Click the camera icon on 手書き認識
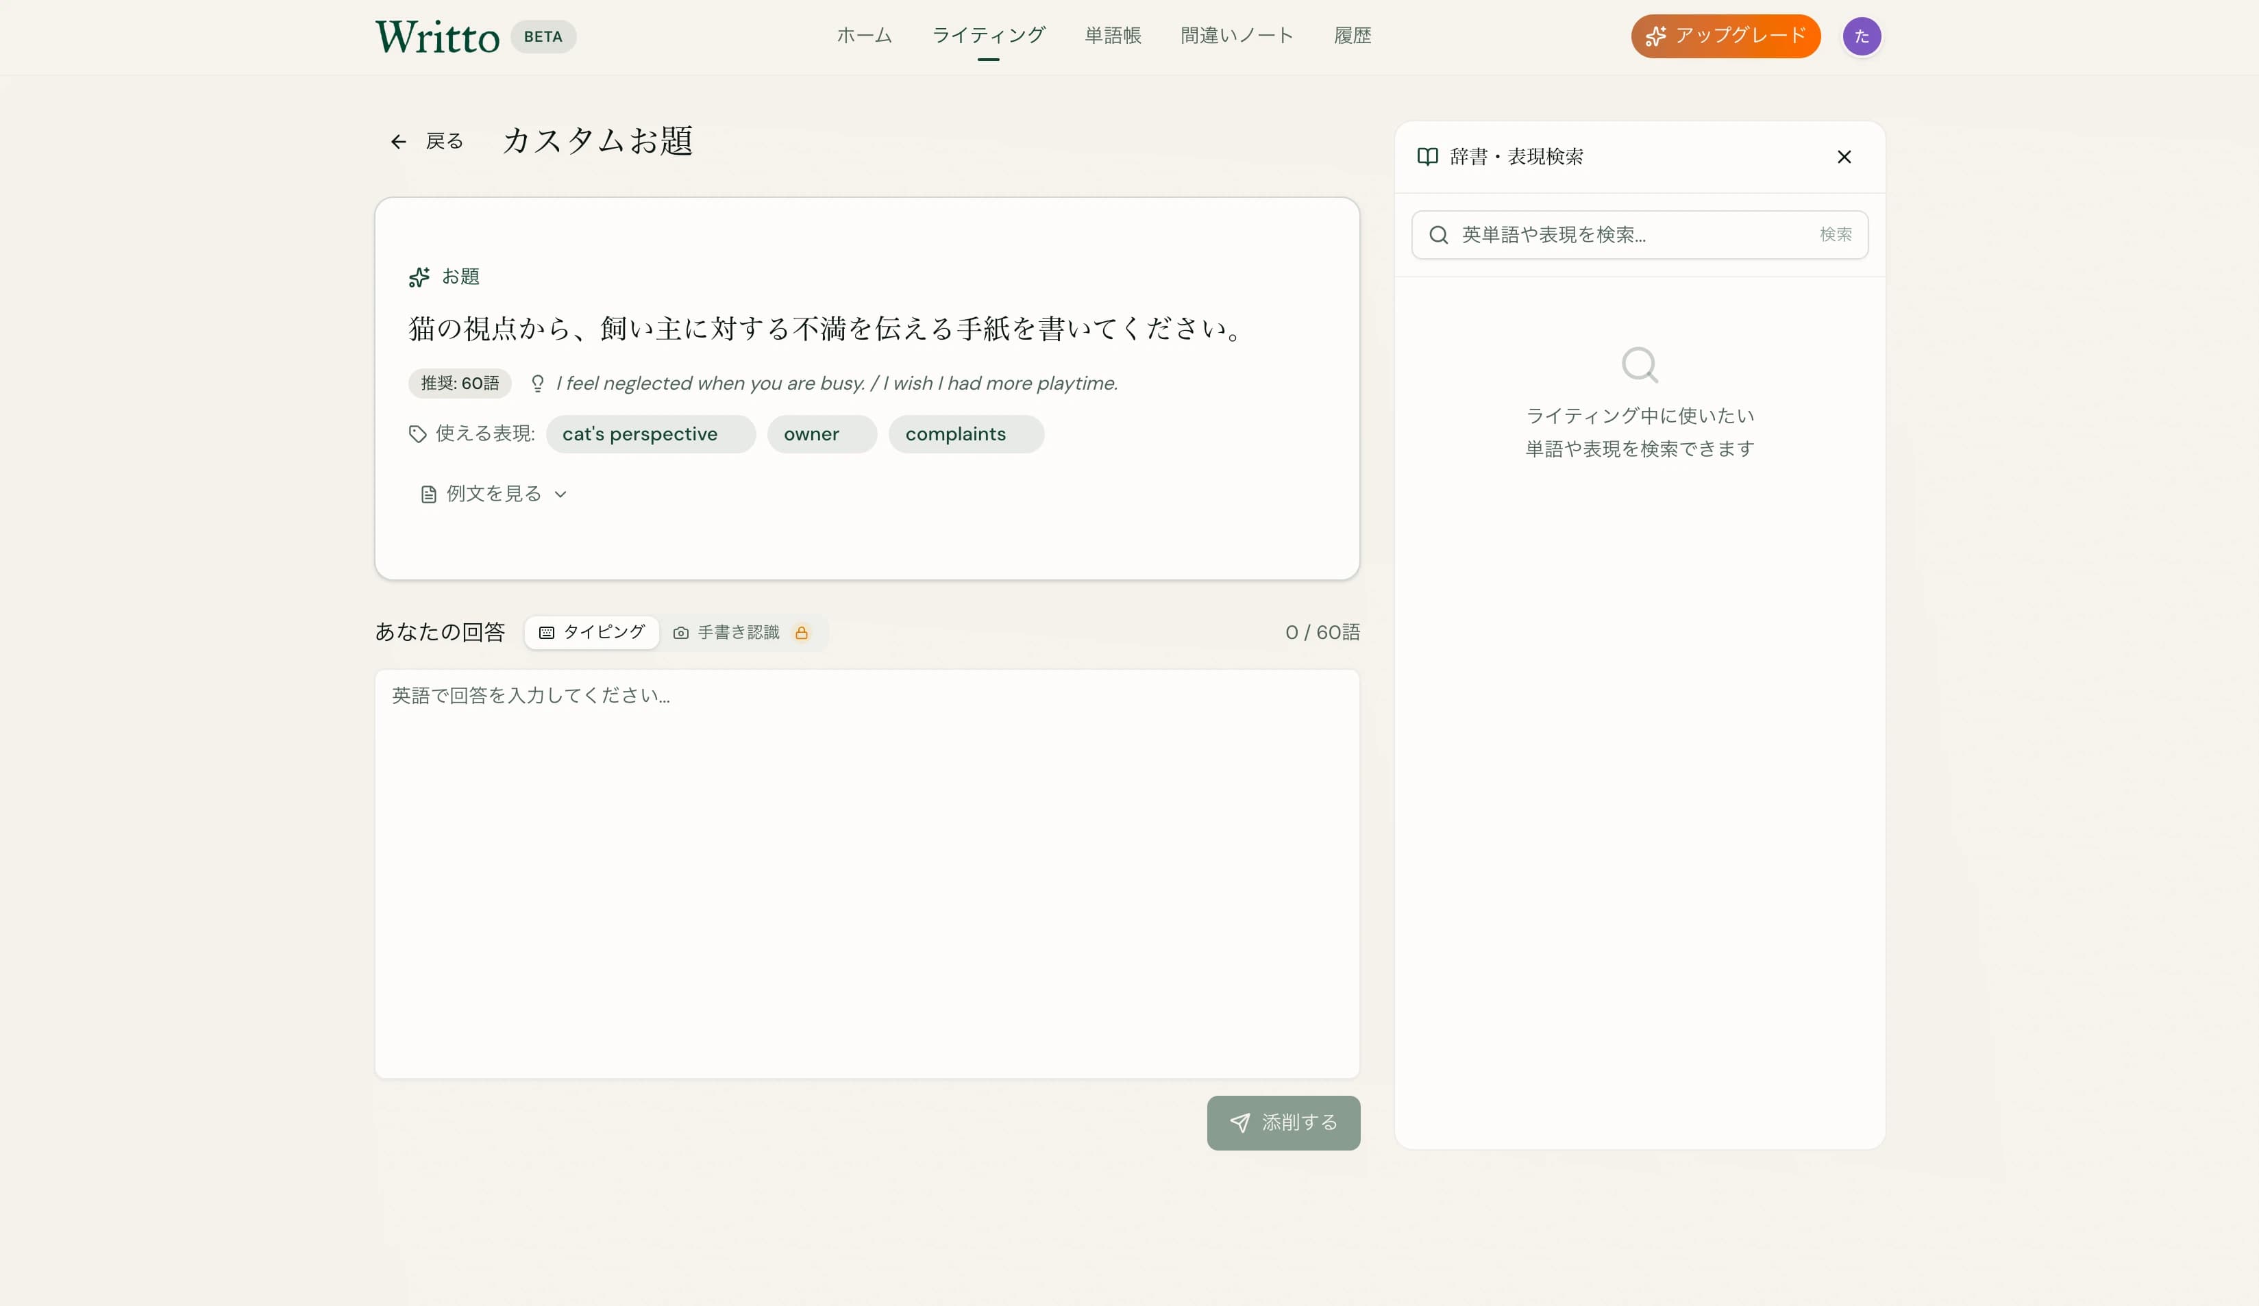2259x1306 pixels. [681, 631]
